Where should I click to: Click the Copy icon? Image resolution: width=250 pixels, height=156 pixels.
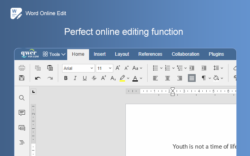tap(38, 68)
